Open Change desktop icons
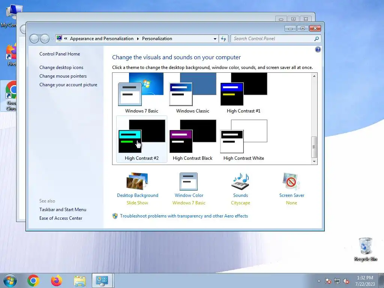Viewport: 384px width, 288px height. point(61,67)
